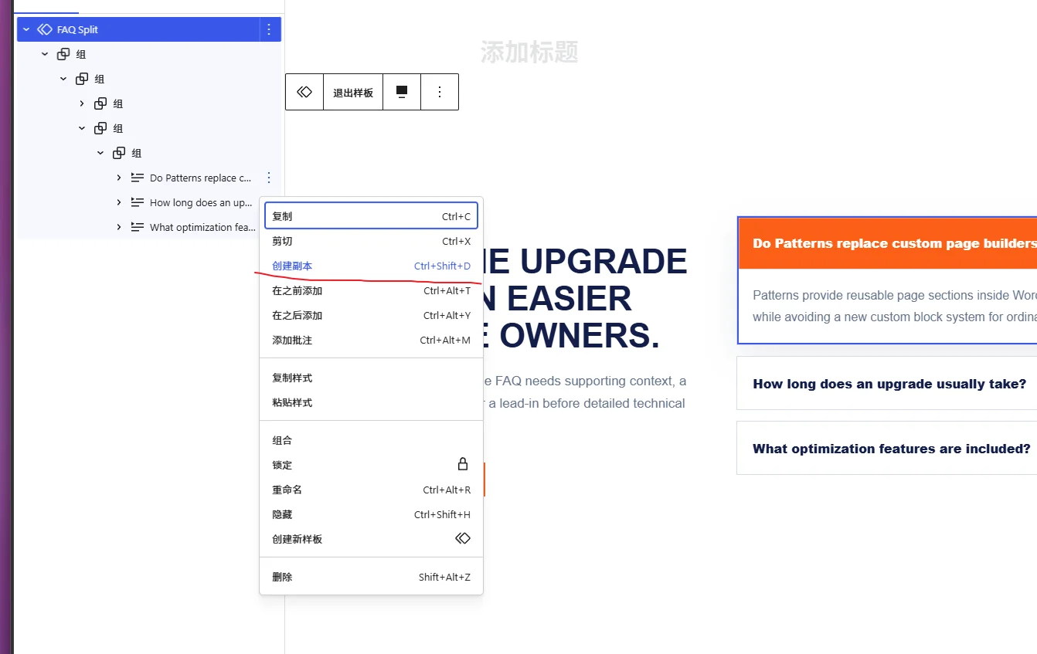Collapse the FAQ Split tree item
Image resolution: width=1037 pixels, height=654 pixels.
[x=26, y=29]
